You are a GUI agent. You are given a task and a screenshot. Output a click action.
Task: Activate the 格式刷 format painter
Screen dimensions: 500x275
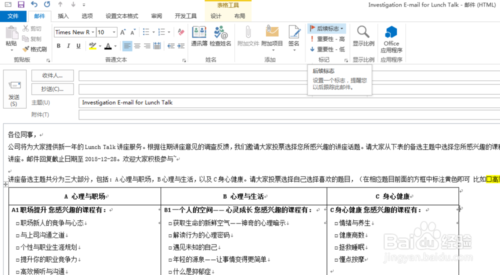[35, 49]
